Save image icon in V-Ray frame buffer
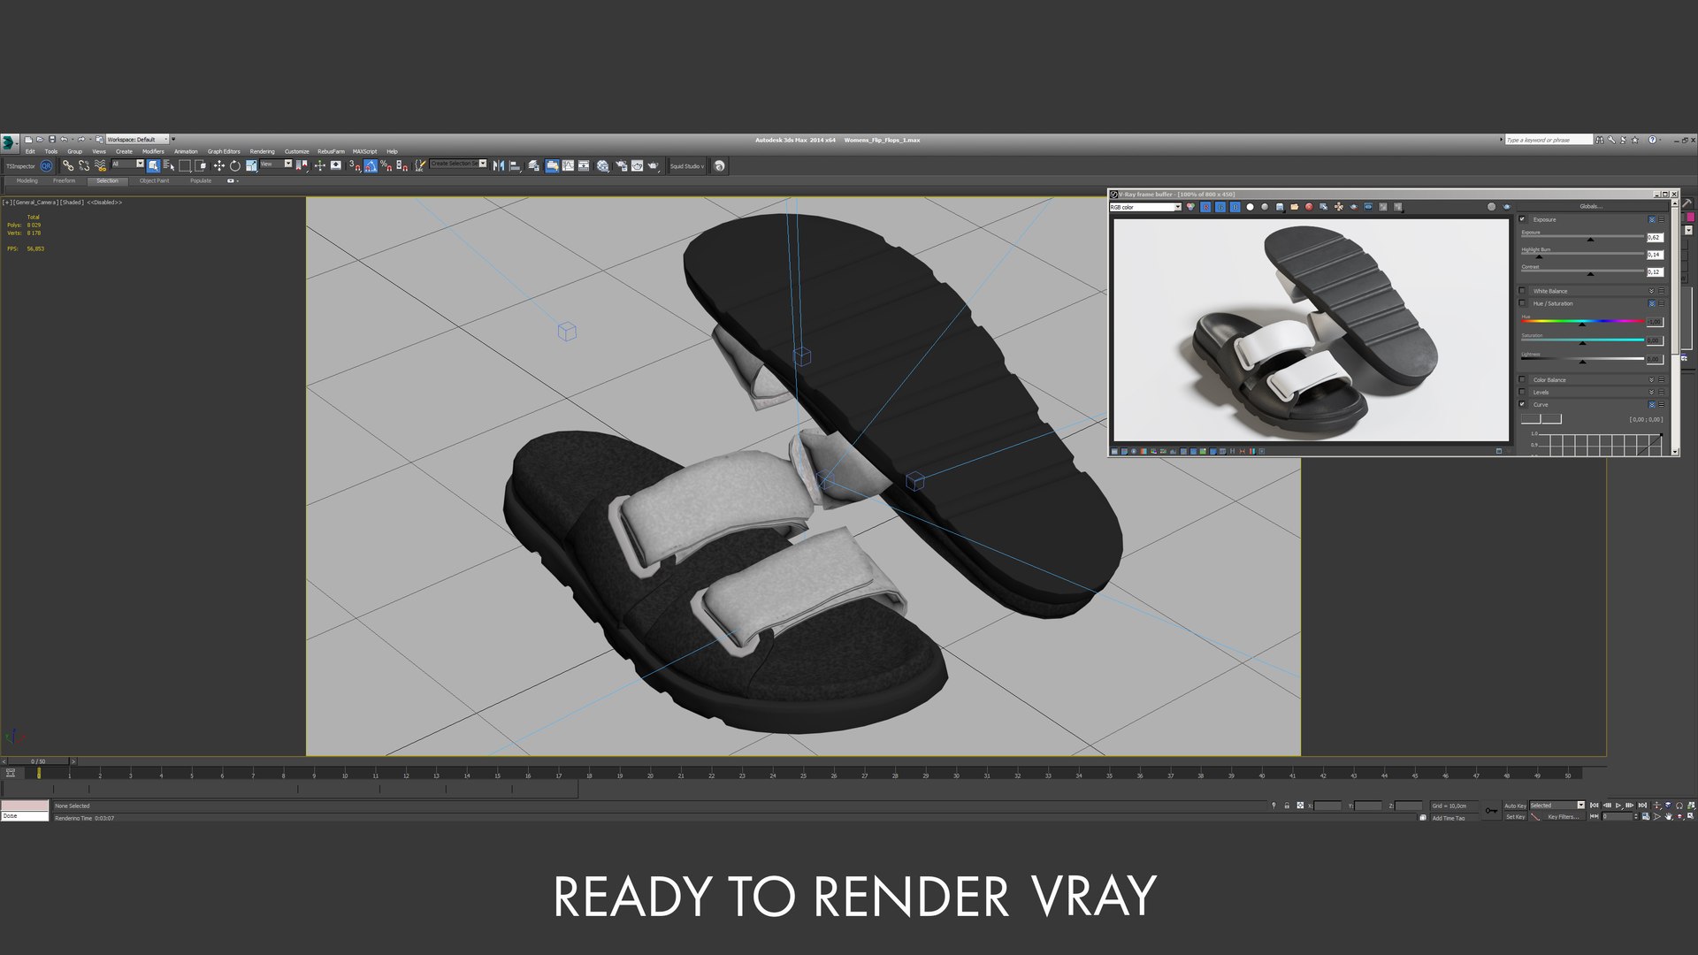Image resolution: width=1698 pixels, height=955 pixels. pyautogui.click(x=1280, y=207)
